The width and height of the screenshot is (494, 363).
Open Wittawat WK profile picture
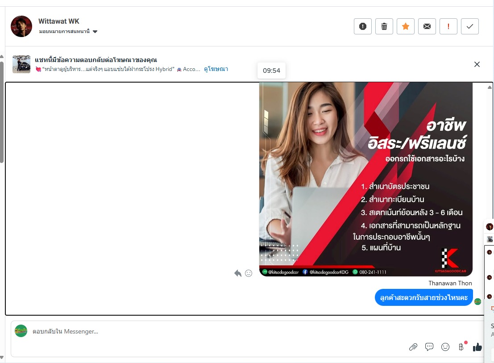21,26
